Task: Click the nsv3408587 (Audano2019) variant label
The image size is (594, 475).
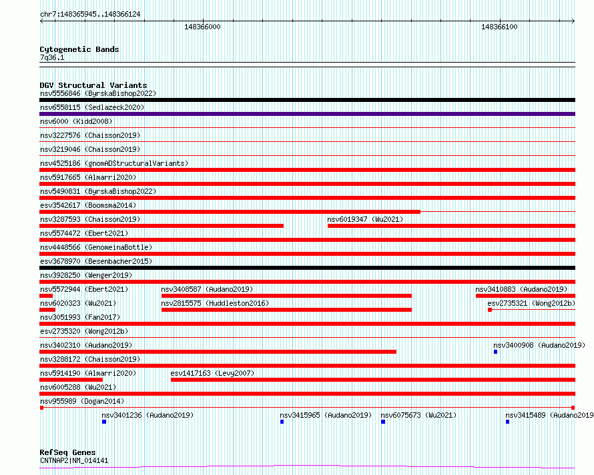Action: (206, 289)
